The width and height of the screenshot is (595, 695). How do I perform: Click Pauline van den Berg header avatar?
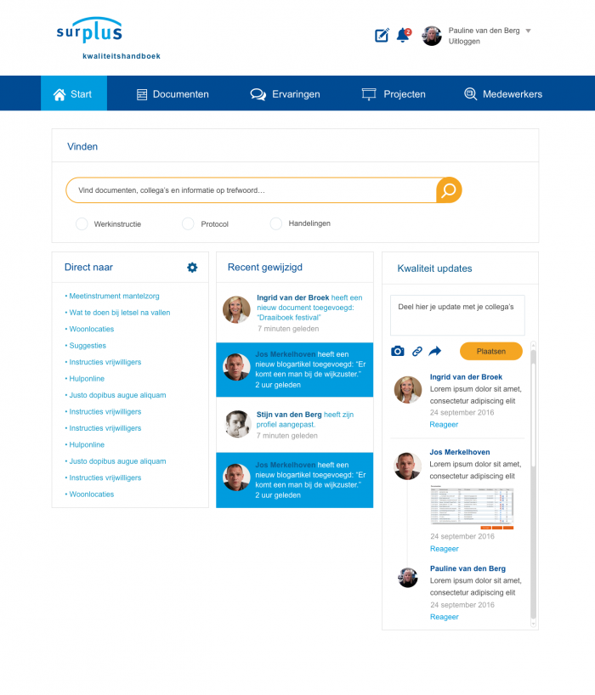coord(432,36)
